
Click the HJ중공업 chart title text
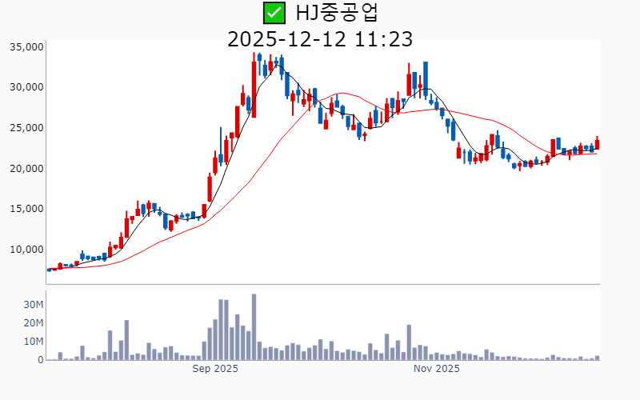pyautogui.click(x=338, y=13)
